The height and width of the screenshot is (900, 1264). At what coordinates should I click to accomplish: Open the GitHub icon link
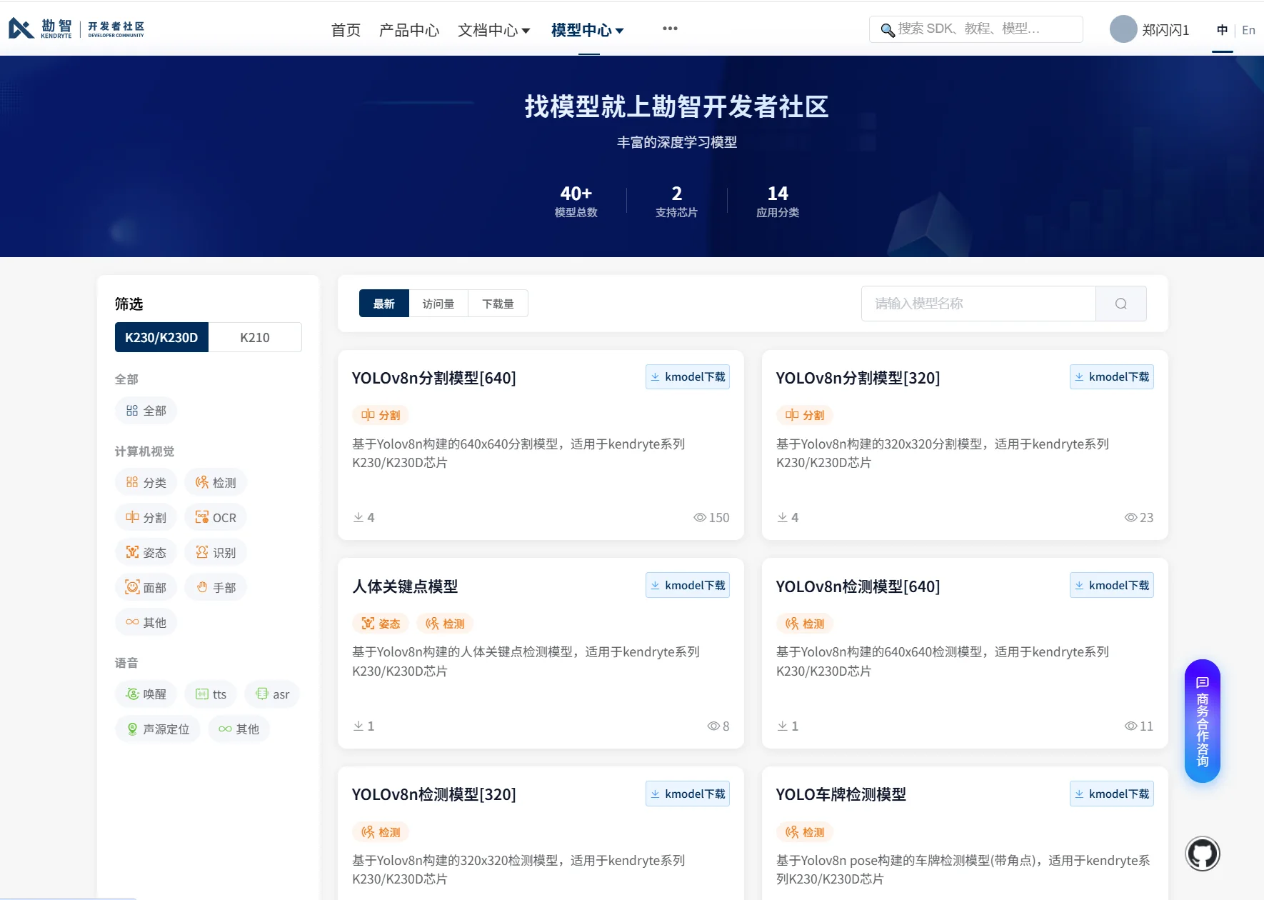tap(1203, 854)
